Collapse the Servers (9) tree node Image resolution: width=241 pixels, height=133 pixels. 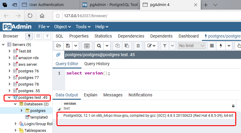pos(3,45)
